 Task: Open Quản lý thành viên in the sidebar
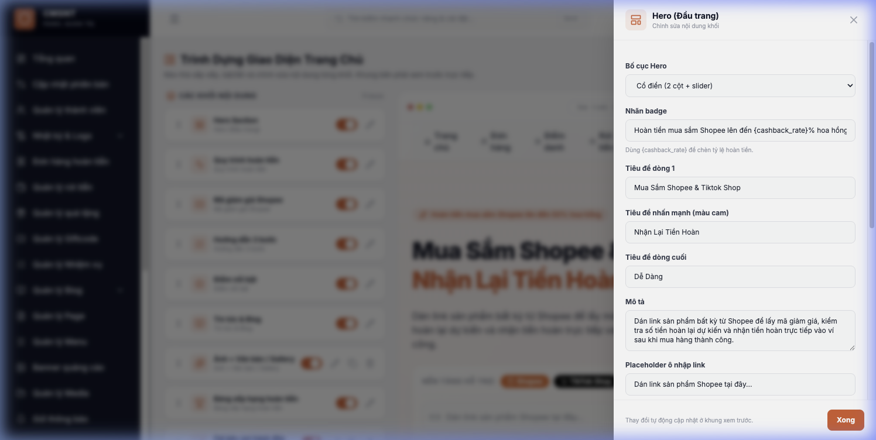pyautogui.click(x=70, y=110)
